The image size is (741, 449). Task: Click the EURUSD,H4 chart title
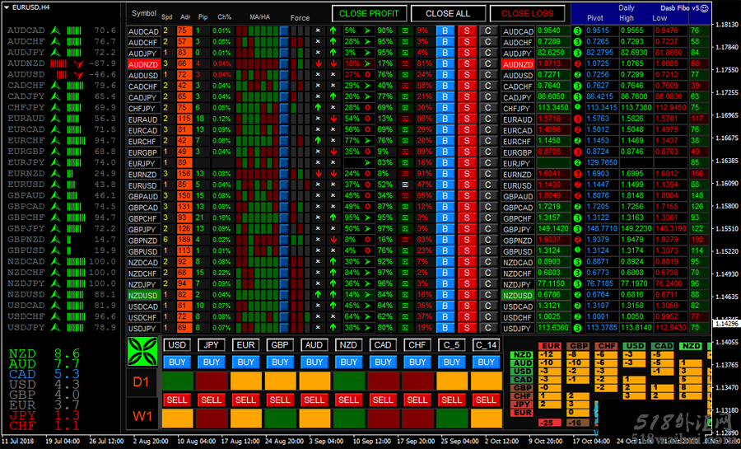pyautogui.click(x=30, y=7)
